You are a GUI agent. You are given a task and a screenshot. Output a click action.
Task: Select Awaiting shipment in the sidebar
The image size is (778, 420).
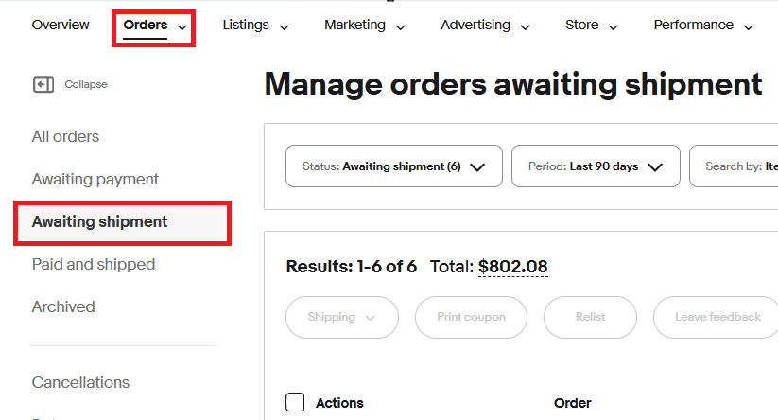pos(99,222)
